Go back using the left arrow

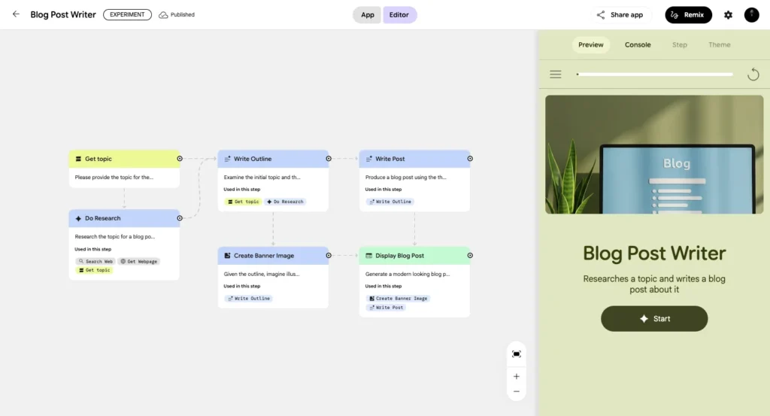click(x=16, y=14)
